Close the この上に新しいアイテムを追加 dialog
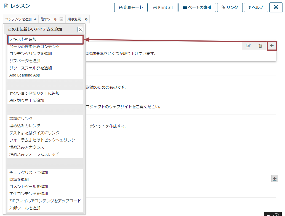285x216 pixels. click(80, 29)
